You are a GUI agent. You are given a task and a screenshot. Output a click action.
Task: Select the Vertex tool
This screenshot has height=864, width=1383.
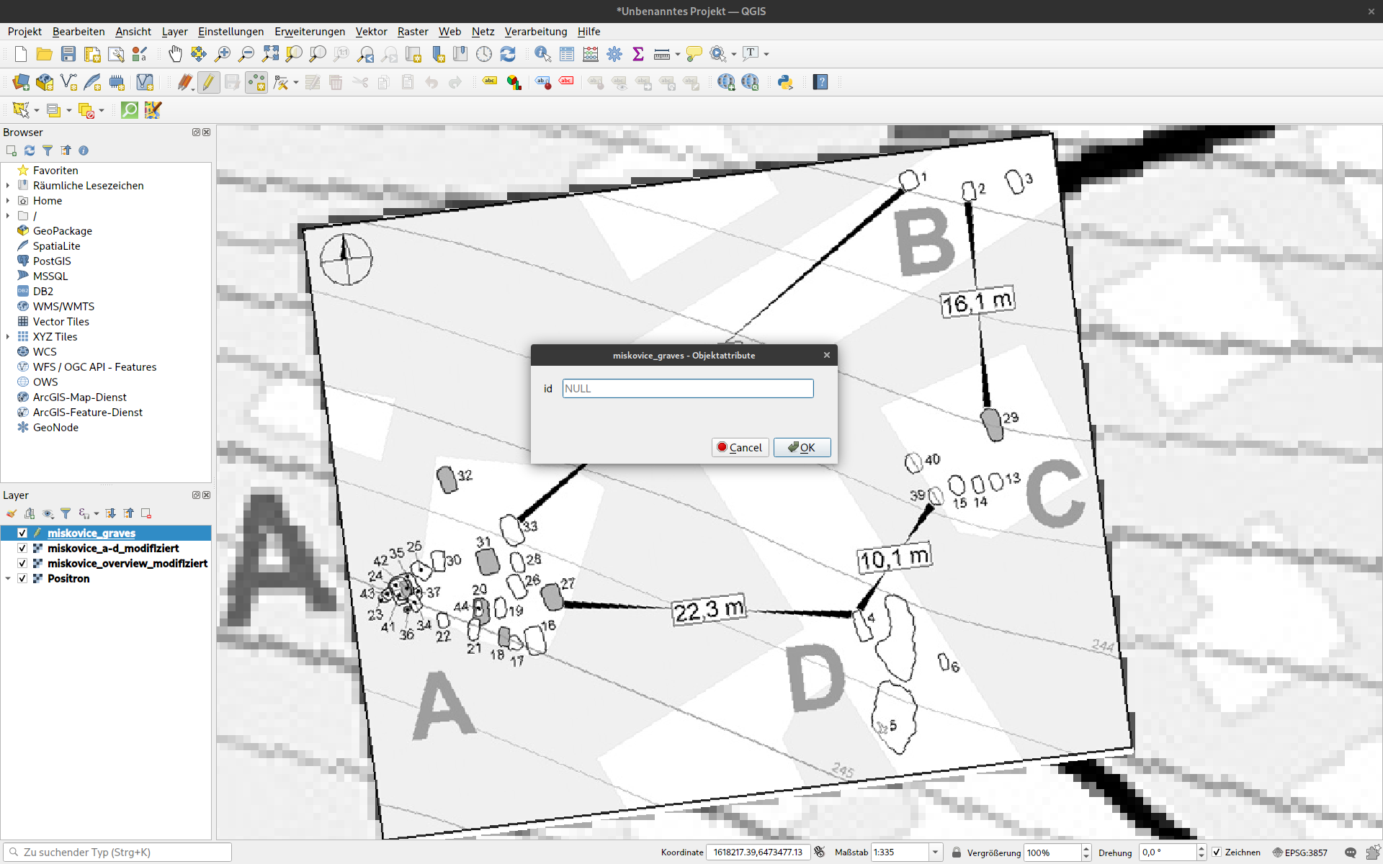281,82
